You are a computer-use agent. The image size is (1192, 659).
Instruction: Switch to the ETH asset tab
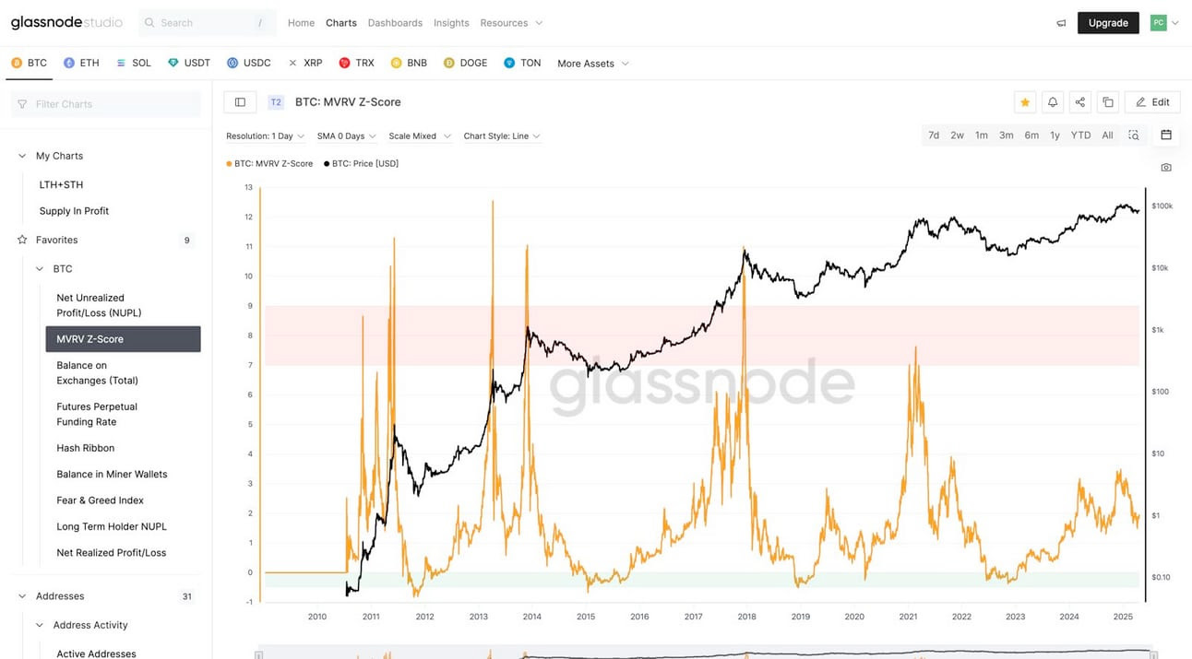click(81, 62)
